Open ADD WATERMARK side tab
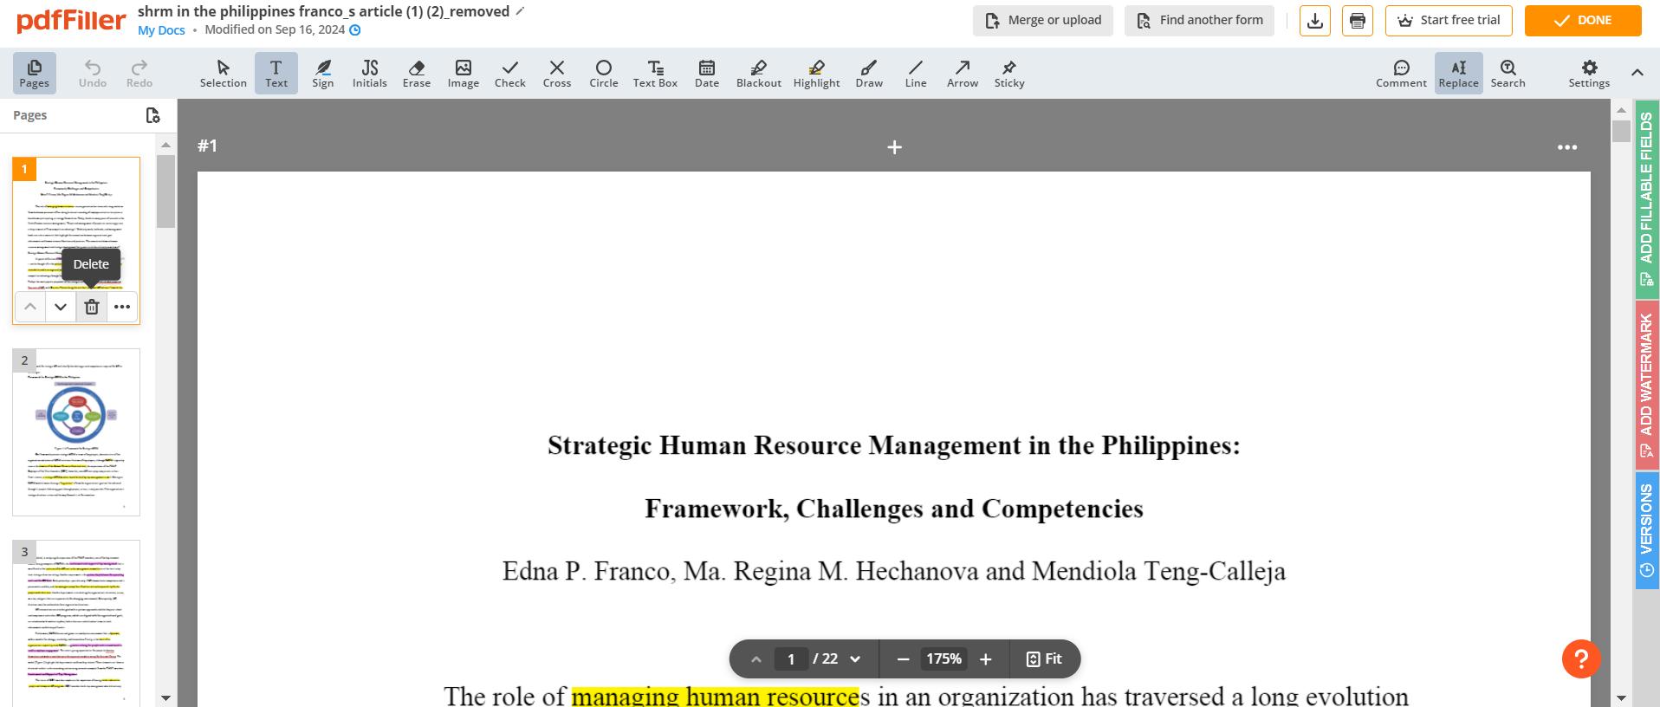 pyautogui.click(x=1647, y=385)
